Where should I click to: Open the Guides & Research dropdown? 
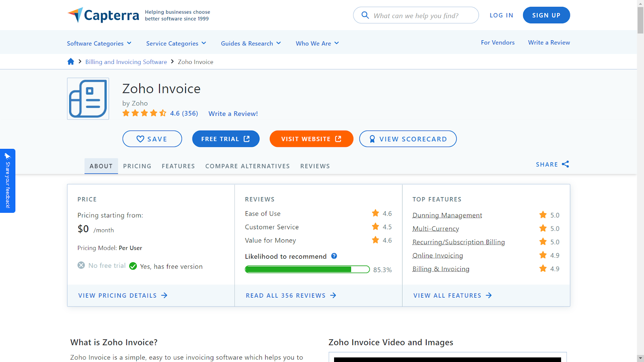pyautogui.click(x=251, y=43)
